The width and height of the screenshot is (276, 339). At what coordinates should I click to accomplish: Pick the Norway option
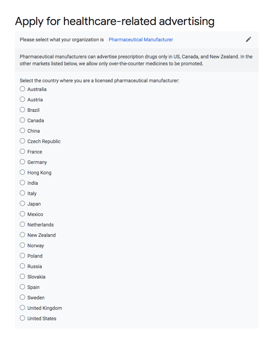pos(23,245)
